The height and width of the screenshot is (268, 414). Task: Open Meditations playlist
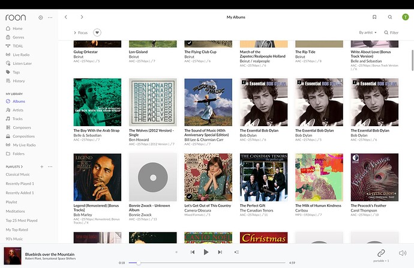point(16,212)
